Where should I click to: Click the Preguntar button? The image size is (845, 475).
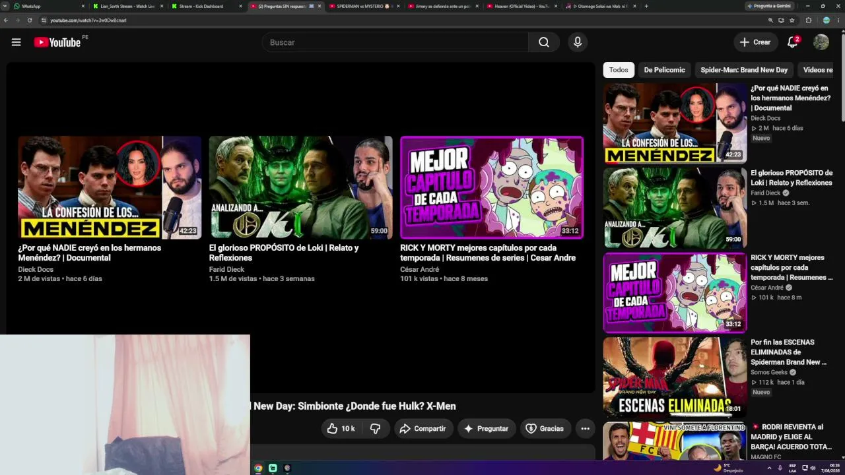[x=486, y=429]
